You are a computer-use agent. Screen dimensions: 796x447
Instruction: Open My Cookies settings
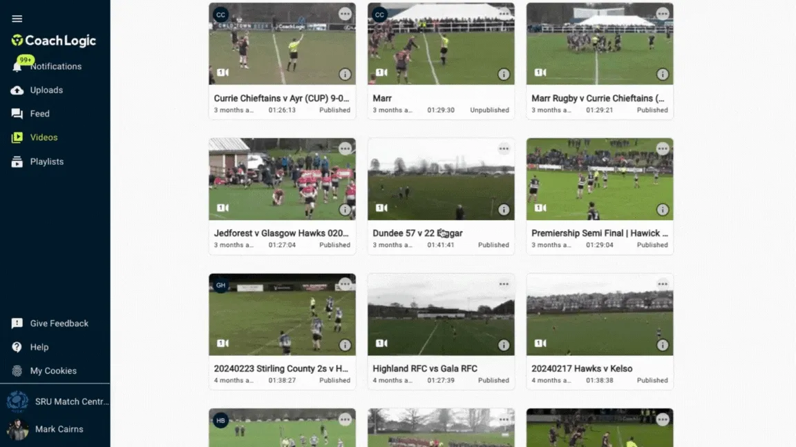(53, 371)
